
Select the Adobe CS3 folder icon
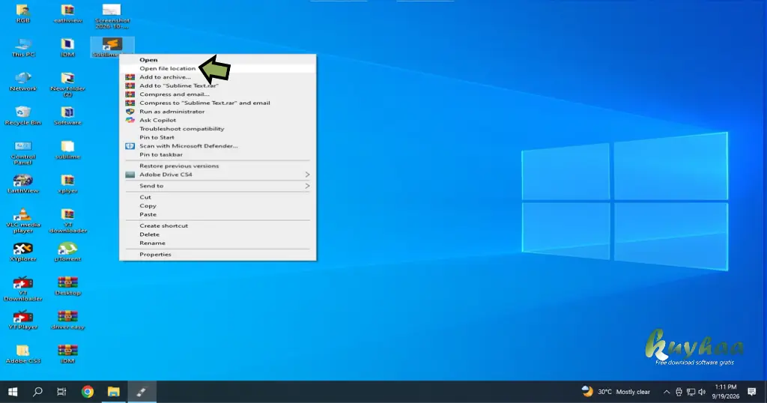click(x=23, y=354)
